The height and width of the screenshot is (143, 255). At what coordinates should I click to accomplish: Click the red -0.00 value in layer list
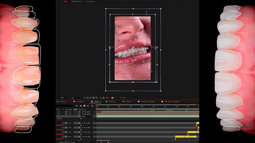(59, 118)
